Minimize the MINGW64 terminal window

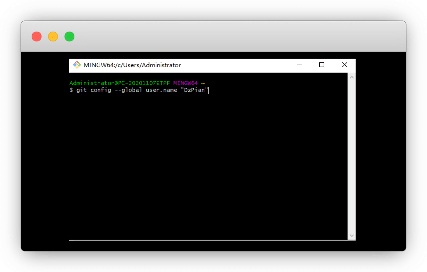(x=300, y=65)
